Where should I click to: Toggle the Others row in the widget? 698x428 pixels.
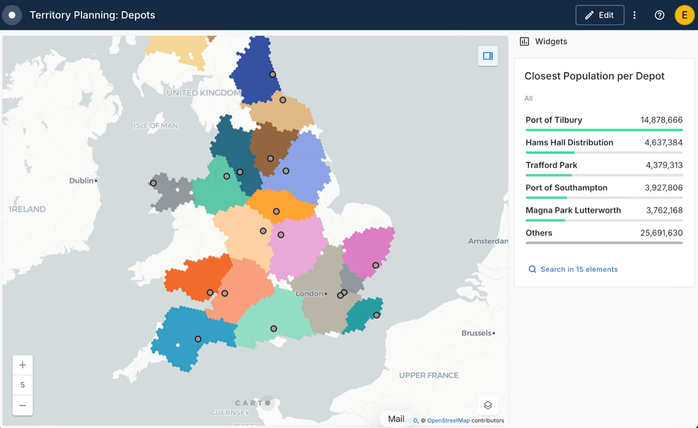coord(604,233)
